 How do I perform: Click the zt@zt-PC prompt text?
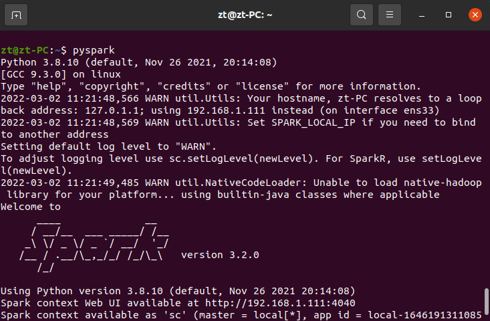(24, 50)
